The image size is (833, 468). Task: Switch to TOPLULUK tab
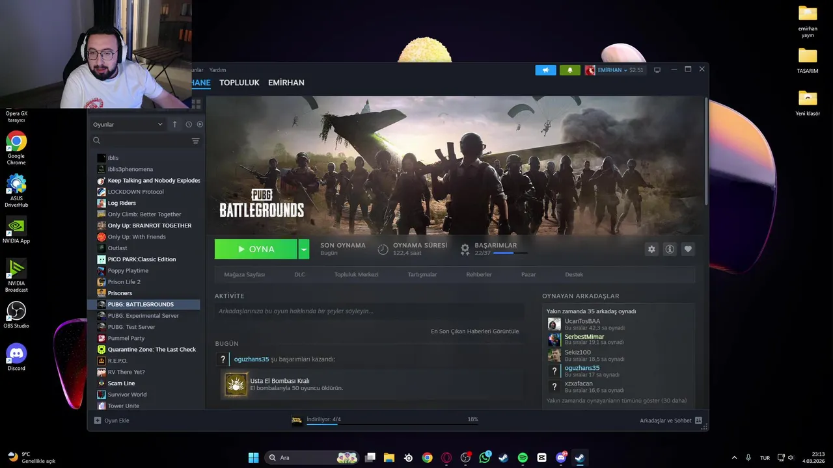coord(239,83)
